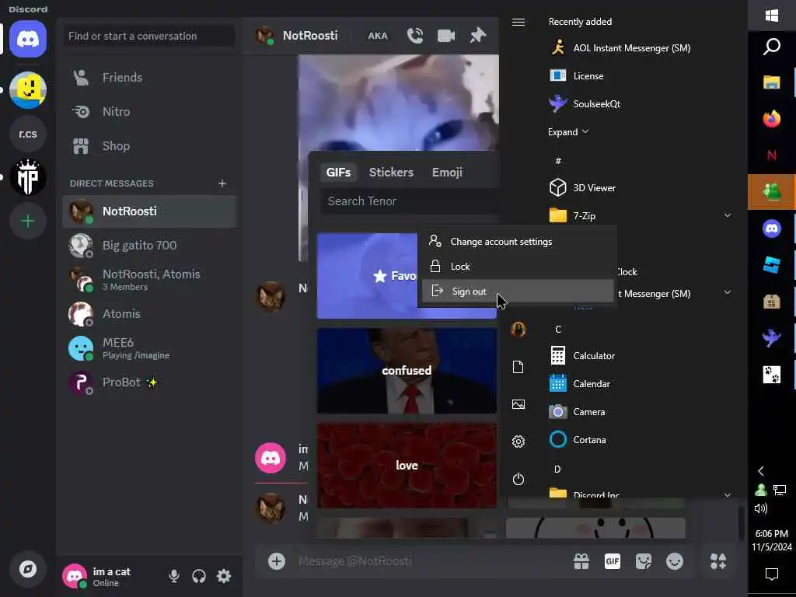
Task: Create new DM with plus icon
Action: coord(222,183)
